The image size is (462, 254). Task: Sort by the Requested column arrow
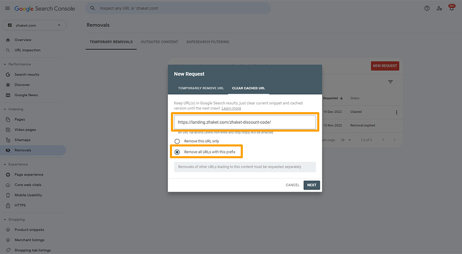tap(341, 98)
